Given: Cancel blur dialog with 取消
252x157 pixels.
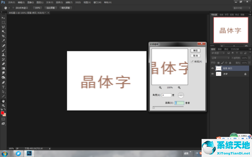Looking at the screenshot, I should (x=195, y=56).
